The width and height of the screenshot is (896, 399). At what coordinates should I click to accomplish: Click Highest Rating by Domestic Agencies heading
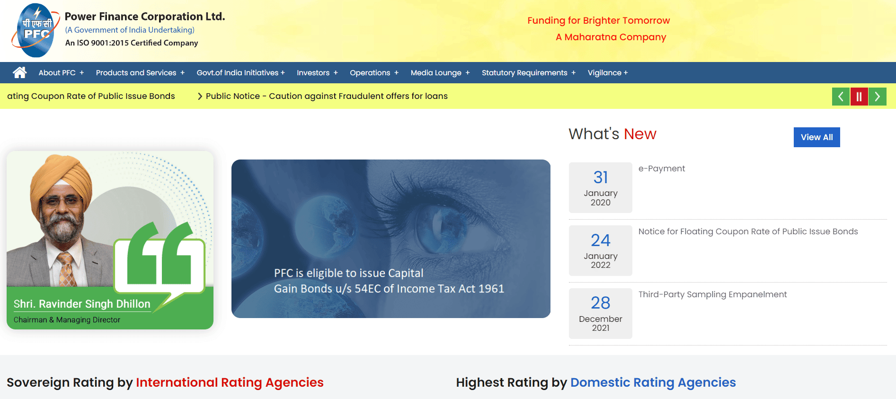point(596,382)
